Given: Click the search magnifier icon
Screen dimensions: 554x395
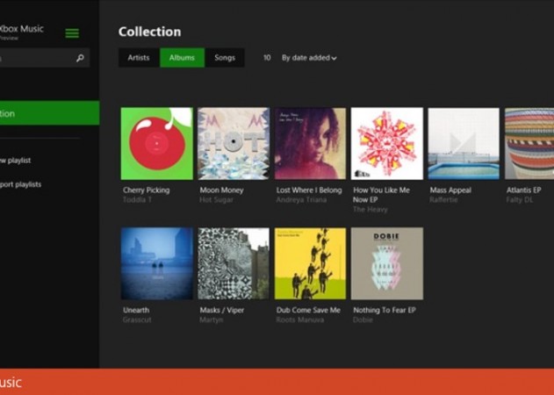Looking at the screenshot, I should (x=80, y=58).
